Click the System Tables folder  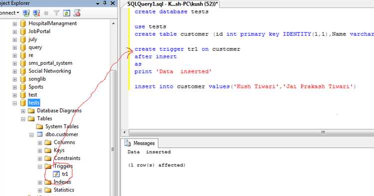coord(62,126)
